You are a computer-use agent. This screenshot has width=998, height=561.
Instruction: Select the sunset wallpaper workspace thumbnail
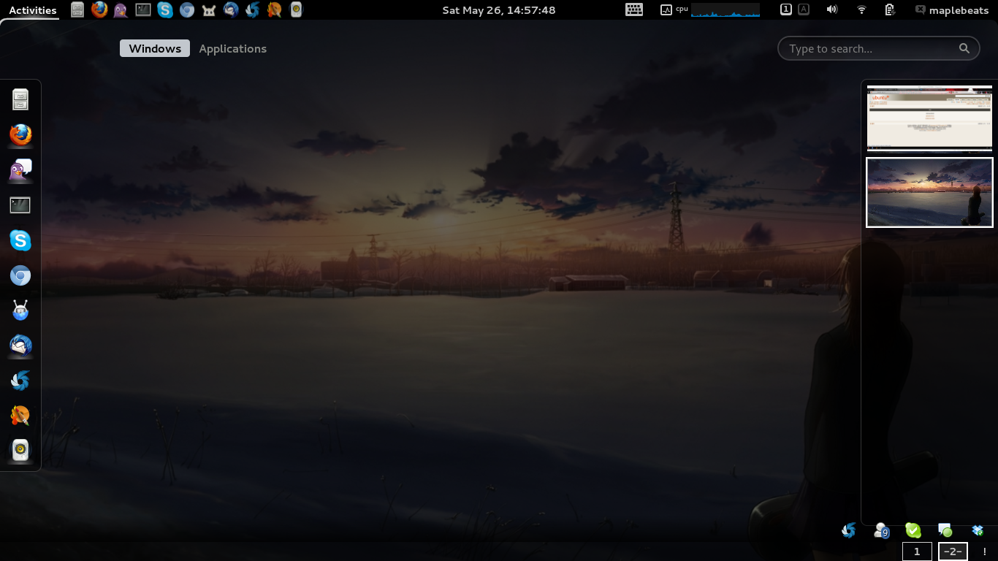pyautogui.click(x=929, y=192)
